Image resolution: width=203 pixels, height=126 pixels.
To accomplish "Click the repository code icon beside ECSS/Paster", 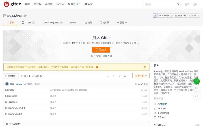I will [5, 16].
